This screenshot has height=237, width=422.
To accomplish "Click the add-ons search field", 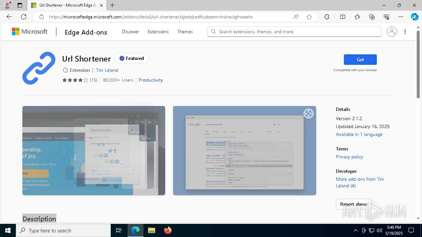I will point(294,32).
